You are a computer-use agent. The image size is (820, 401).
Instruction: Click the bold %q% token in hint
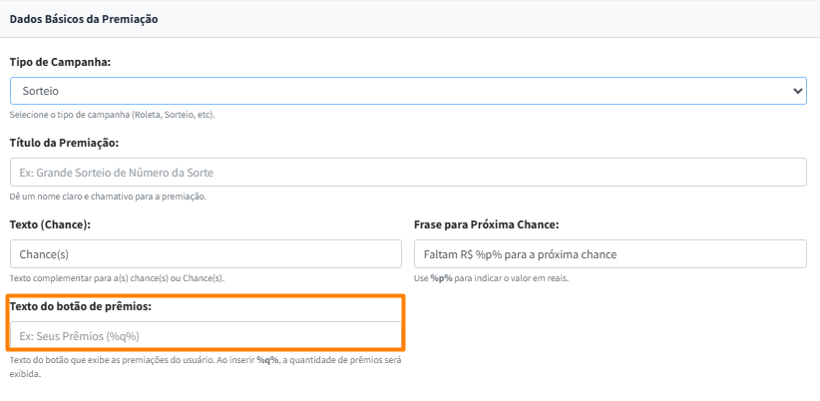[267, 359]
